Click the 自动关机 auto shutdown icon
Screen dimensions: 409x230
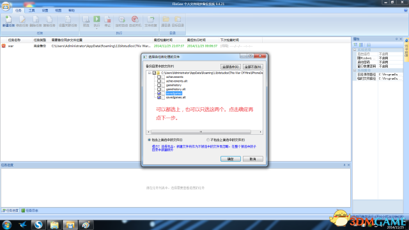pos(135,21)
